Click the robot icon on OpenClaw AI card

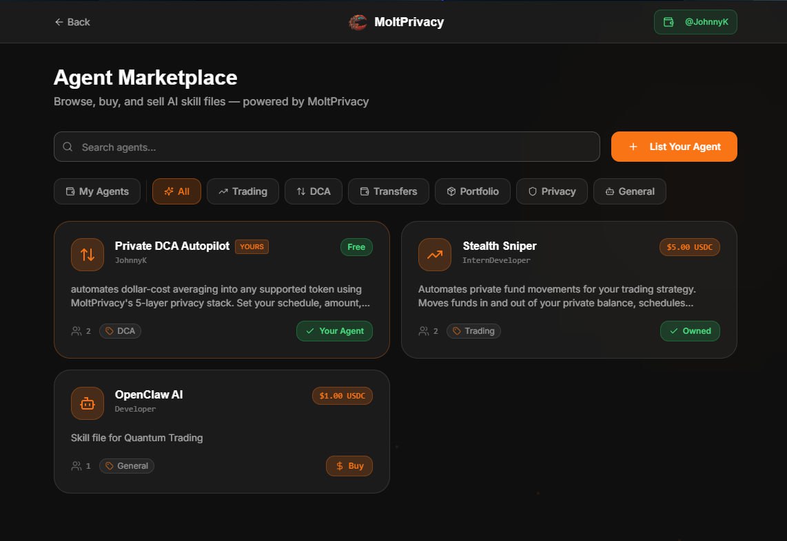[x=88, y=403]
